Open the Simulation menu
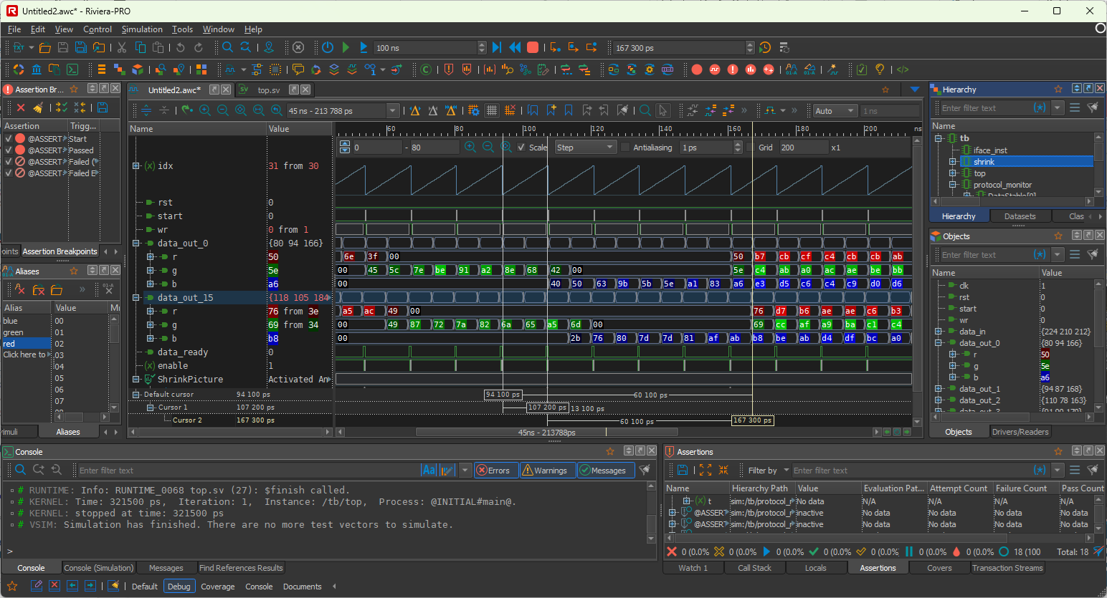This screenshot has height=598, width=1107. pyautogui.click(x=142, y=29)
